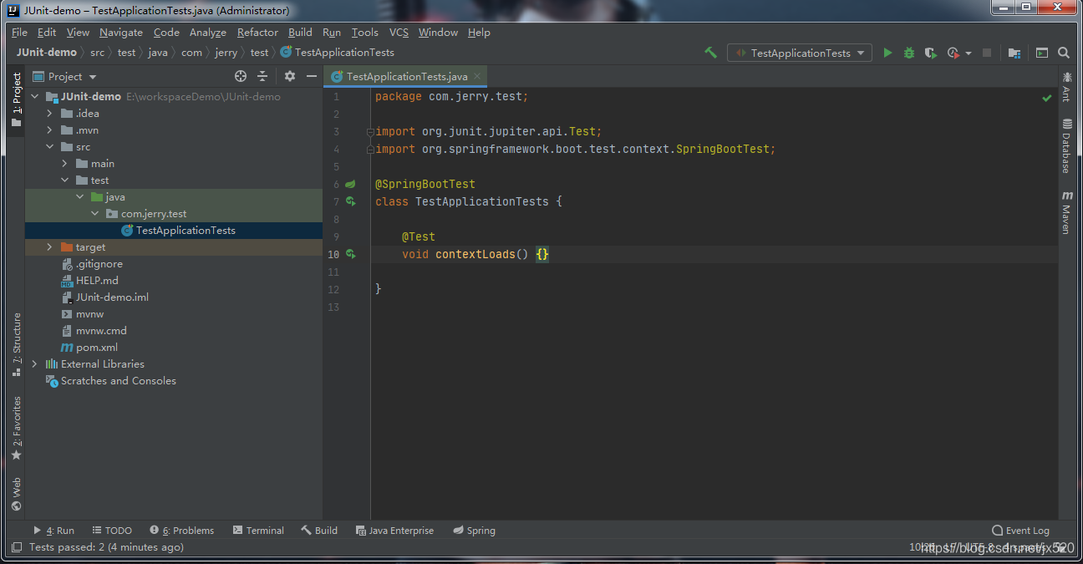Collapse the src folder
Screen dimensions: 1083x564
[50, 147]
